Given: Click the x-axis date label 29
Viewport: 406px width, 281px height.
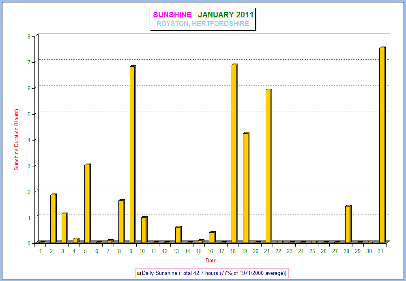Looking at the screenshot, I should [358, 251].
